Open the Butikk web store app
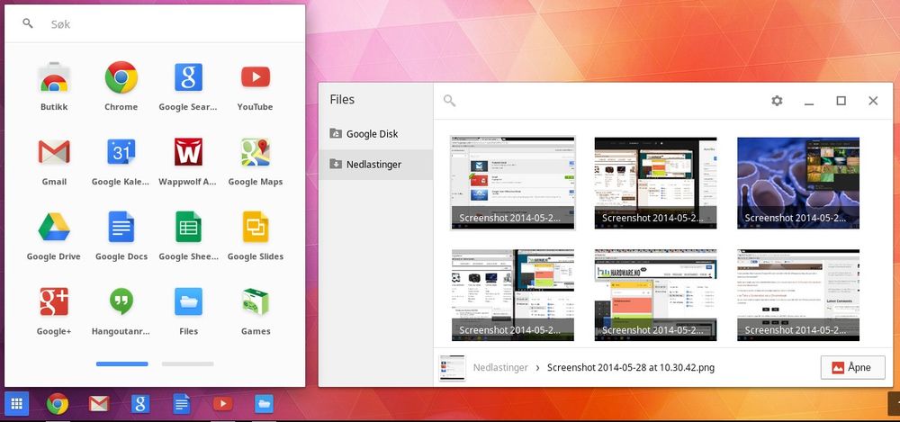The width and height of the screenshot is (900, 422). (x=54, y=86)
